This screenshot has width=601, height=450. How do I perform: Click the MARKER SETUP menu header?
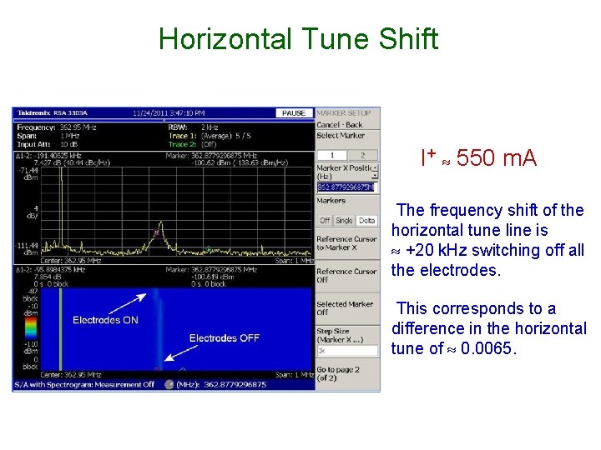pyautogui.click(x=343, y=113)
